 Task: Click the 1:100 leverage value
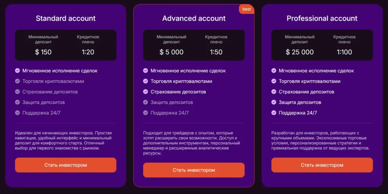[344, 52]
